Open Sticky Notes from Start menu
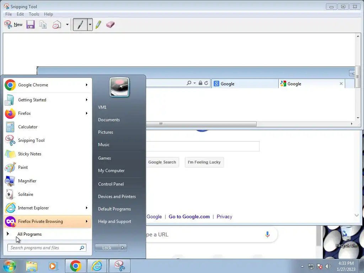Image resolution: width=364 pixels, height=273 pixels. pos(48,154)
